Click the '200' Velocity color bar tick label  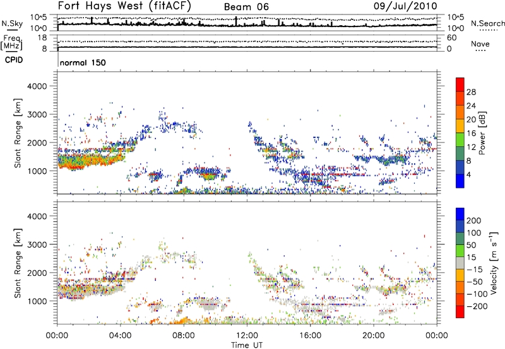click(x=474, y=220)
